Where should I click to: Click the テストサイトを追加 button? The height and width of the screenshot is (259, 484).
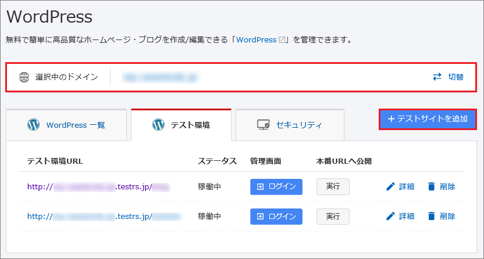point(428,119)
